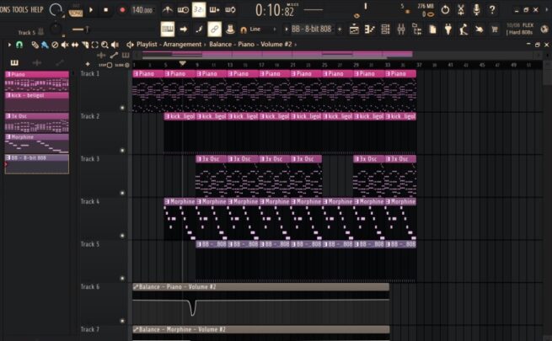This screenshot has width=552, height=341.
Task: Enable the link chain toolbar button
Action: [214, 29]
